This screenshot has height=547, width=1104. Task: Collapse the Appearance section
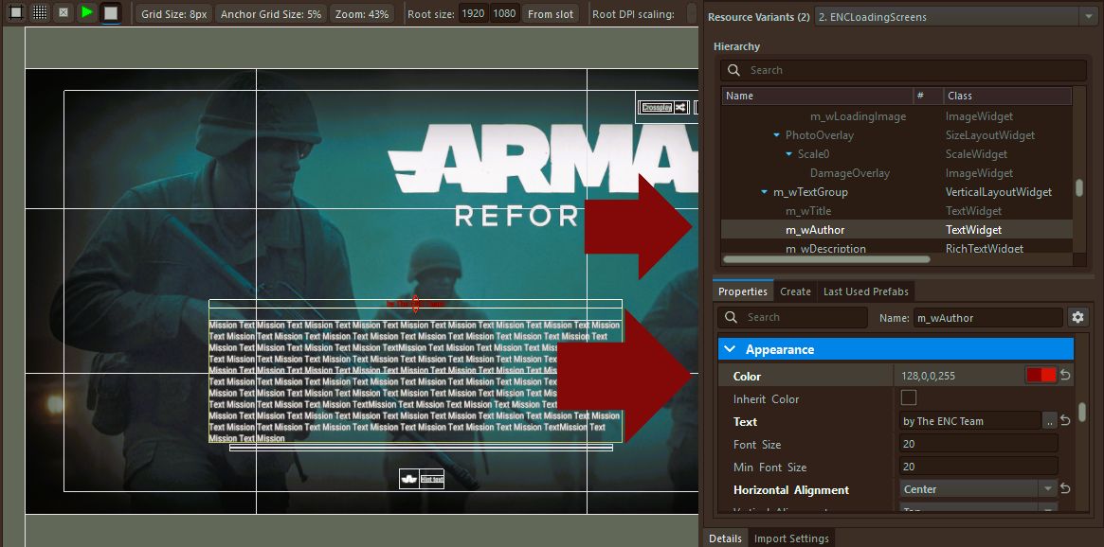coord(730,349)
